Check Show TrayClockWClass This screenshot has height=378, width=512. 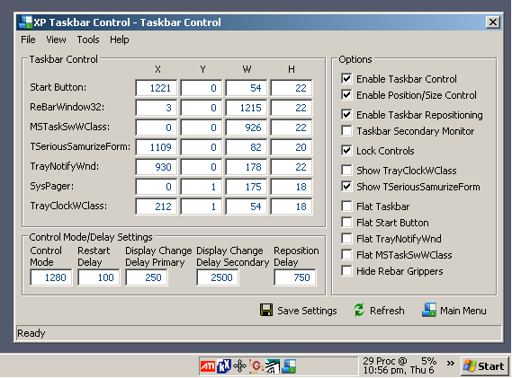(x=346, y=170)
